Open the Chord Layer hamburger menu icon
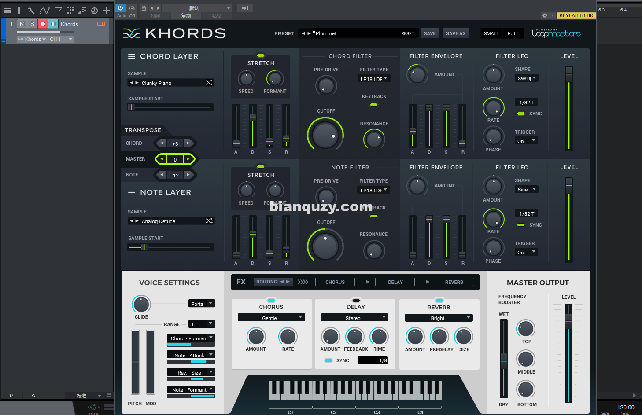Viewport: 642px width, 415px height. point(131,56)
